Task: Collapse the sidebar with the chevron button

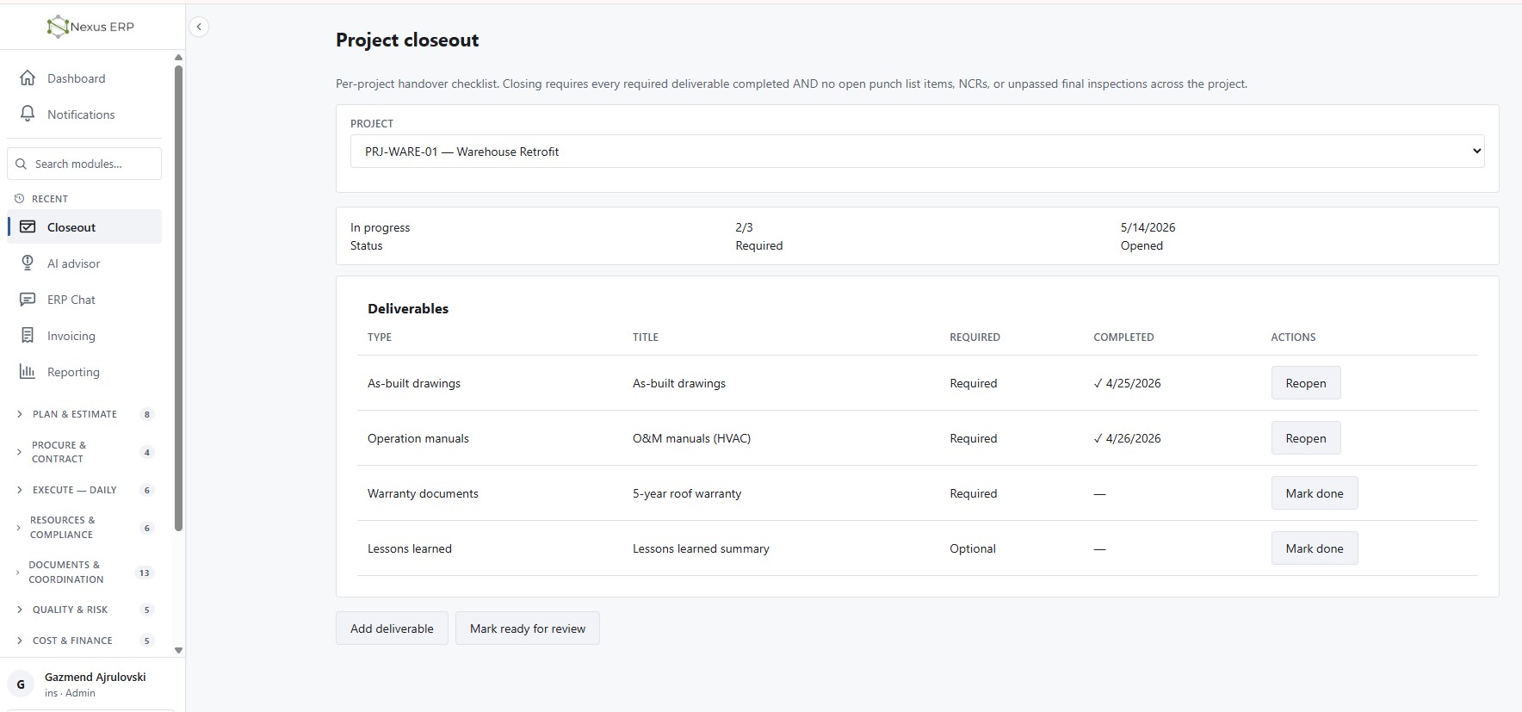Action: [199, 27]
